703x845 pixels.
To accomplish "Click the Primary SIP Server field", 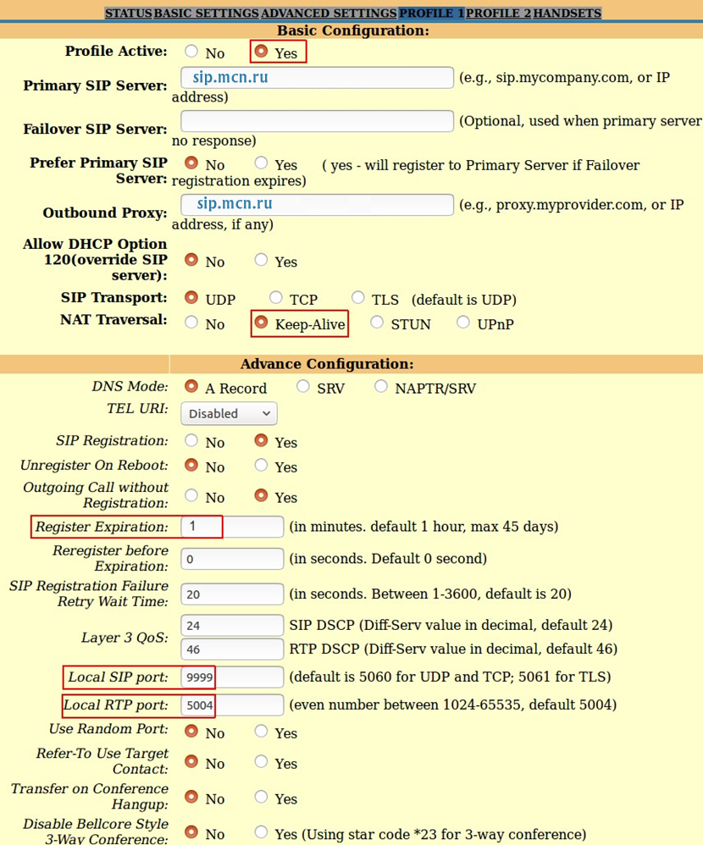I will point(317,78).
